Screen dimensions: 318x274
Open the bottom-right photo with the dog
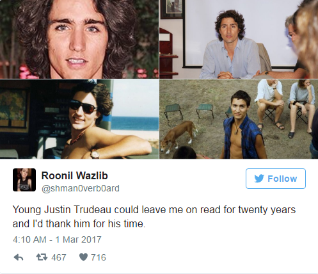(239, 119)
